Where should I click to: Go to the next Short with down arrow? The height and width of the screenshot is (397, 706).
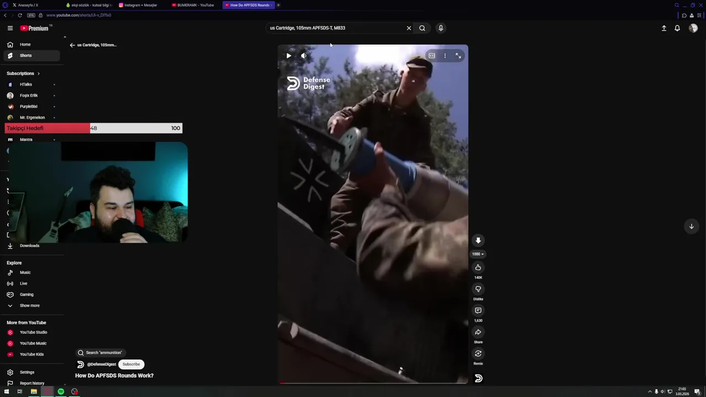(691, 226)
